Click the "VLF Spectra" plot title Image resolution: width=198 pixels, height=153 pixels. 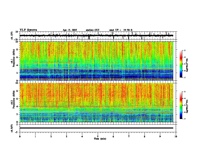pyautogui.click(x=28, y=30)
